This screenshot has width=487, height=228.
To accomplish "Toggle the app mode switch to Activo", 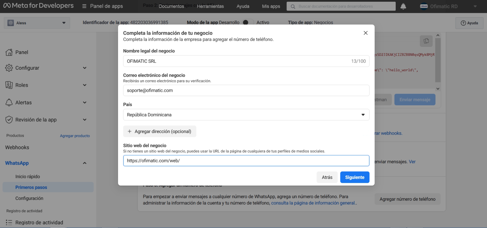I will tap(247, 22).
